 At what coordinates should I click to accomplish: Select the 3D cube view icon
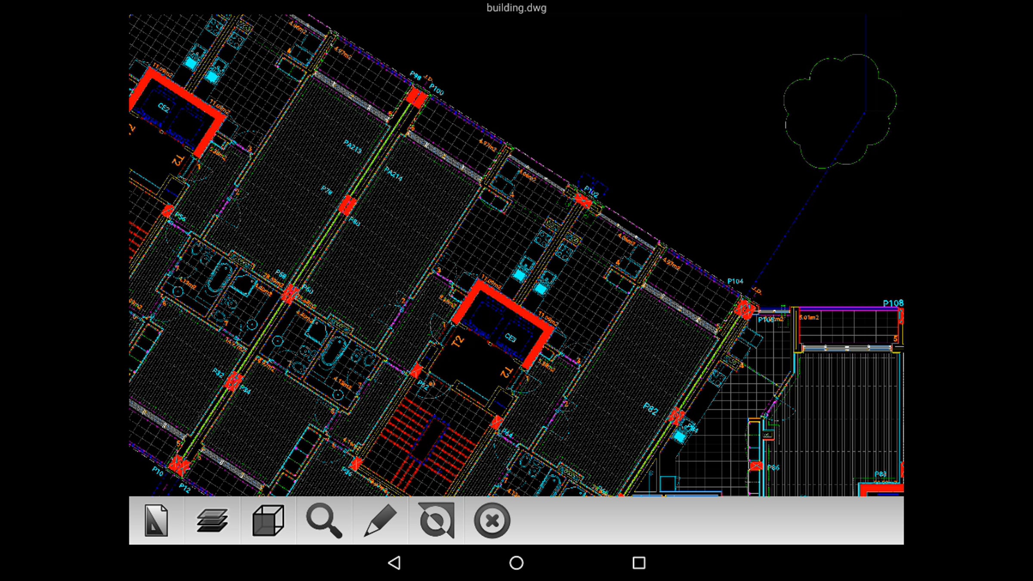coord(268,520)
